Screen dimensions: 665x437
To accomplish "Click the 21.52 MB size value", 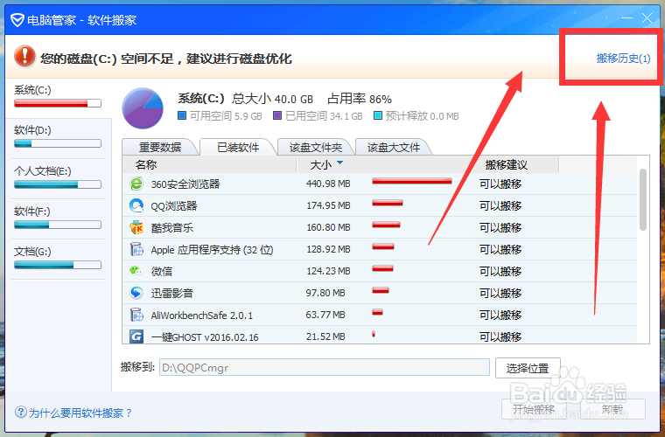I will pyautogui.click(x=325, y=337).
